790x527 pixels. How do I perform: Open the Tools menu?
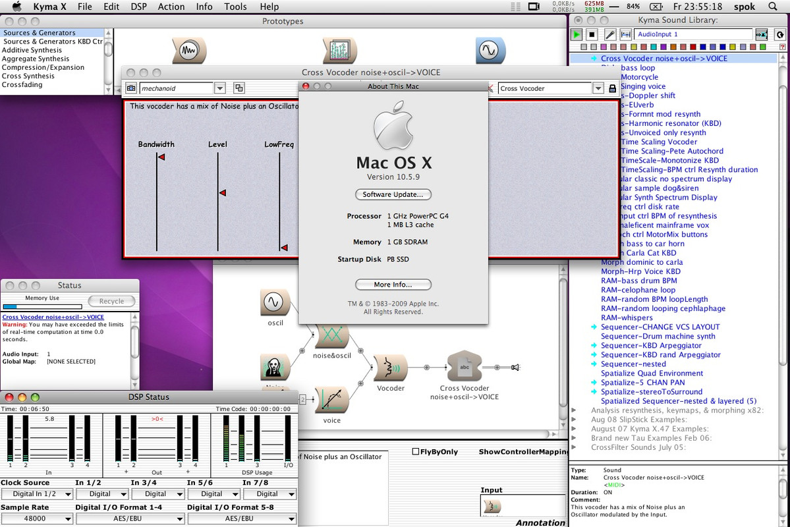tap(235, 7)
